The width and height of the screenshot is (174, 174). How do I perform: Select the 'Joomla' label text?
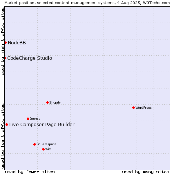[35, 119]
